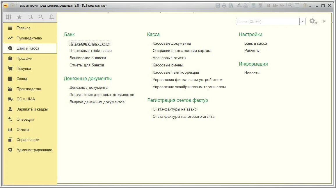Open Управление эквайринговым терминалом
The image size is (336, 188).
point(189,87)
